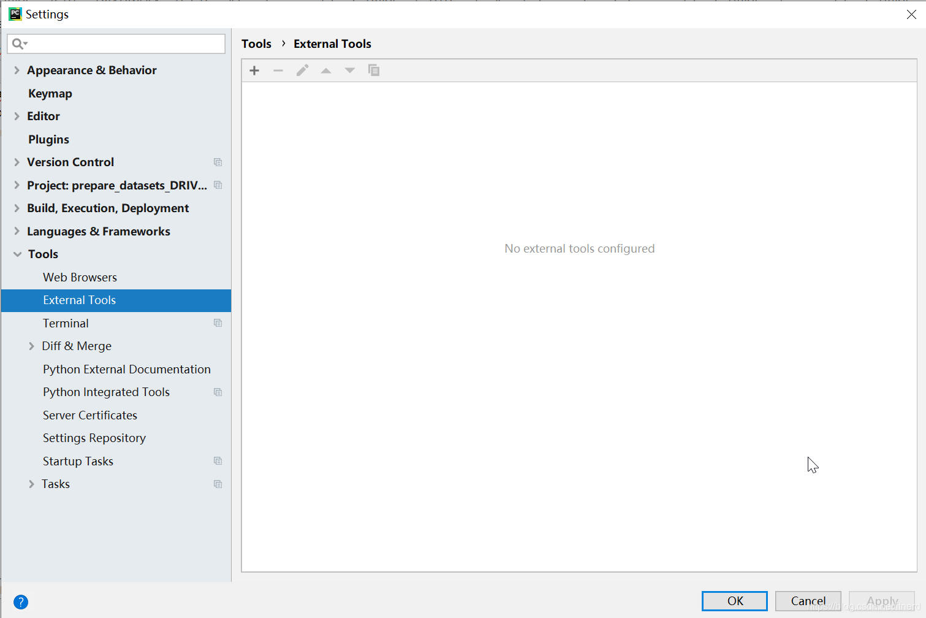This screenshot has width=926, height=618.
Task: Click into the settings search field
Action: [116, 44]
